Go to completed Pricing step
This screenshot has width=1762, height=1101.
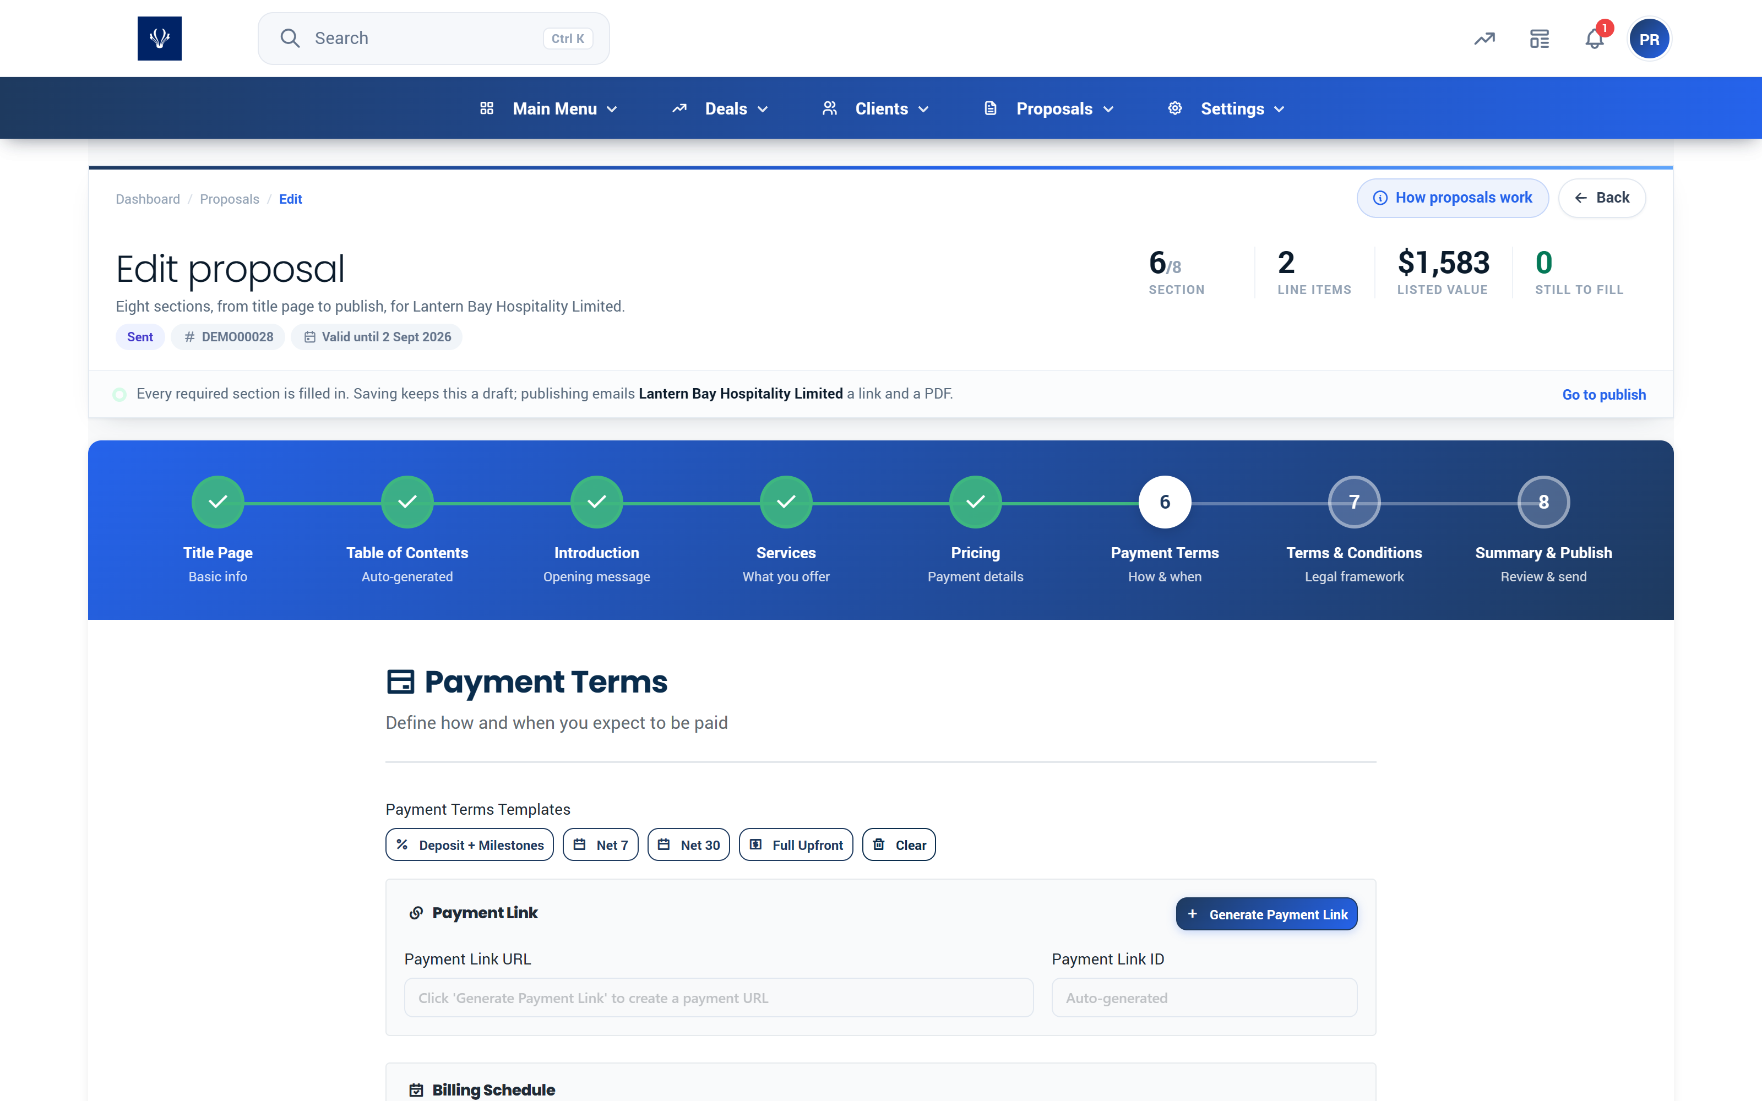coord(976,502)
